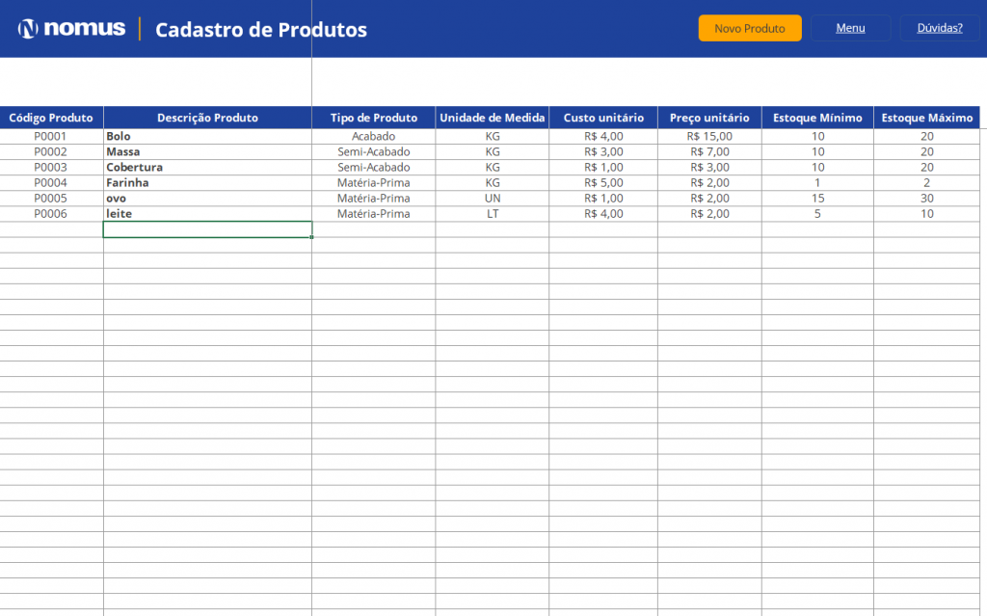Open the Dúvidas? help link
This screenshot has width=987, height=616.
[x=939, y=28]
